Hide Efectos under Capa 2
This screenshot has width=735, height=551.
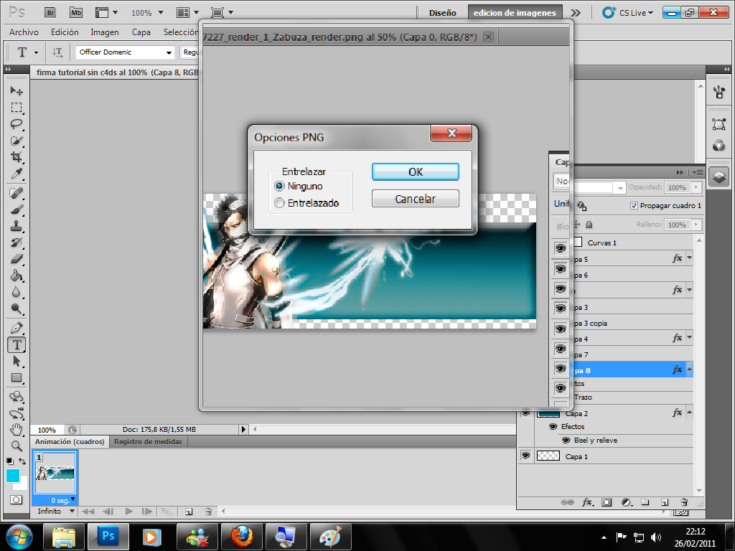tap(553, 426)
